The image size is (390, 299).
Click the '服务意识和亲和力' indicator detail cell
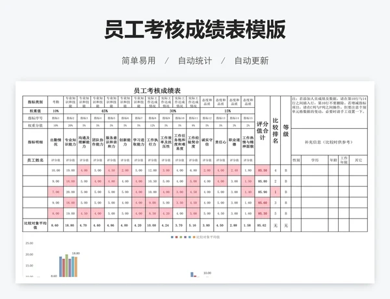111,142
